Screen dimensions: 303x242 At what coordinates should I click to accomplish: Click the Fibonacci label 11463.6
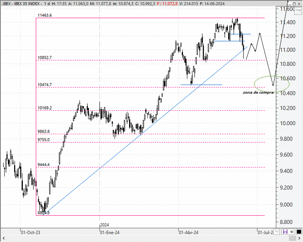(x=44, y=15)
